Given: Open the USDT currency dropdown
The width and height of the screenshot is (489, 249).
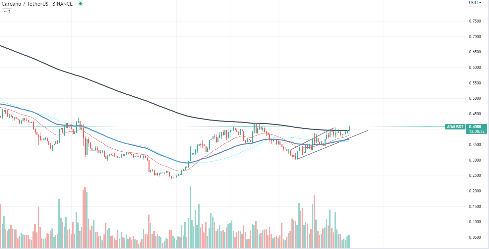Looking at the screenshot, I should pos(475,2).
